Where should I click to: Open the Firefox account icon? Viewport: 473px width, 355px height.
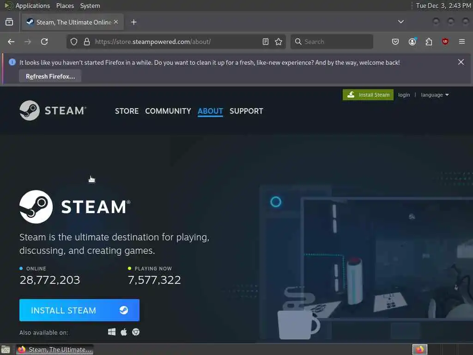(x=412, y=42)
